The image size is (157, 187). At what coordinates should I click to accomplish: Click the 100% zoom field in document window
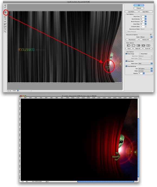coord(22,181)
